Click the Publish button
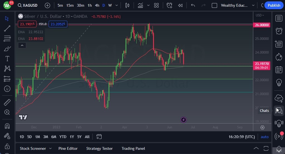Screen dimensions: 285x154 click(274, 5)
